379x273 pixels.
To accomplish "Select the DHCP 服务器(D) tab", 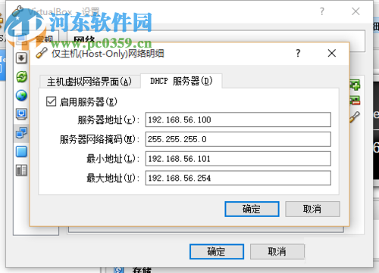I will [x=181, y=81].
